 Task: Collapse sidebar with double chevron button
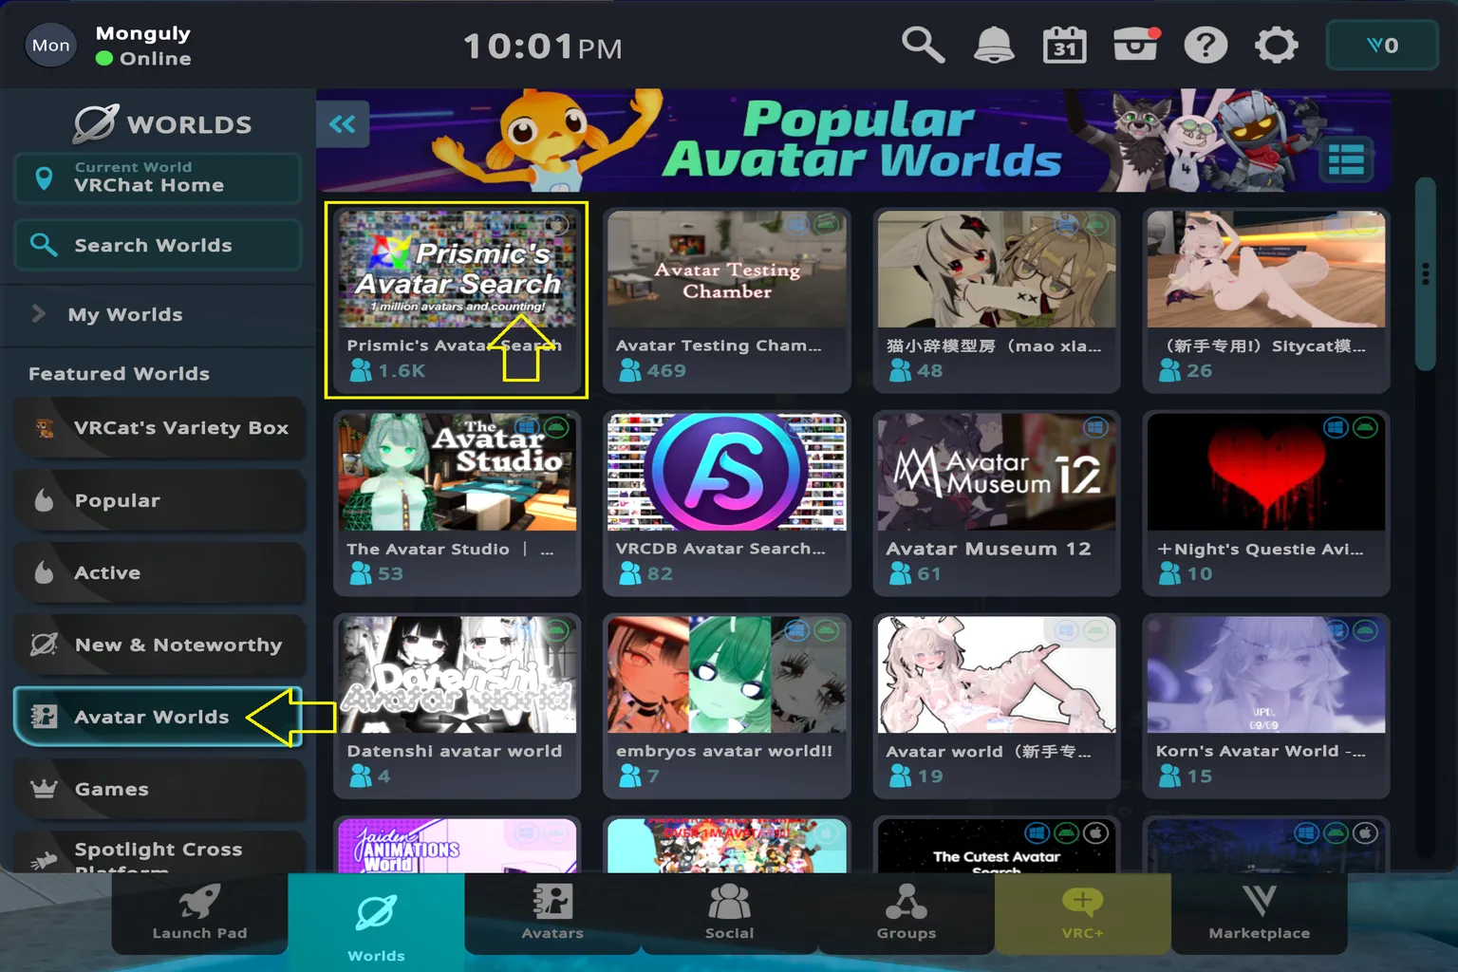coord(343,123)
